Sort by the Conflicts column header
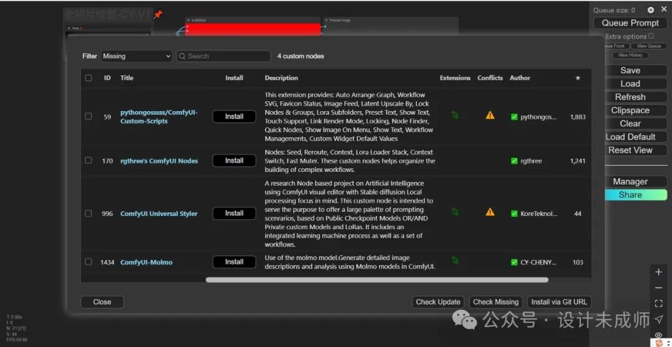This screenshot has width=672, height=347. [x=490, y=78]
